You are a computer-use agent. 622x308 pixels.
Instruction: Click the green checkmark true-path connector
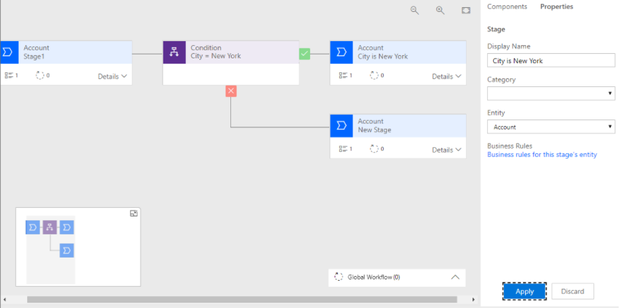[305, 53]
